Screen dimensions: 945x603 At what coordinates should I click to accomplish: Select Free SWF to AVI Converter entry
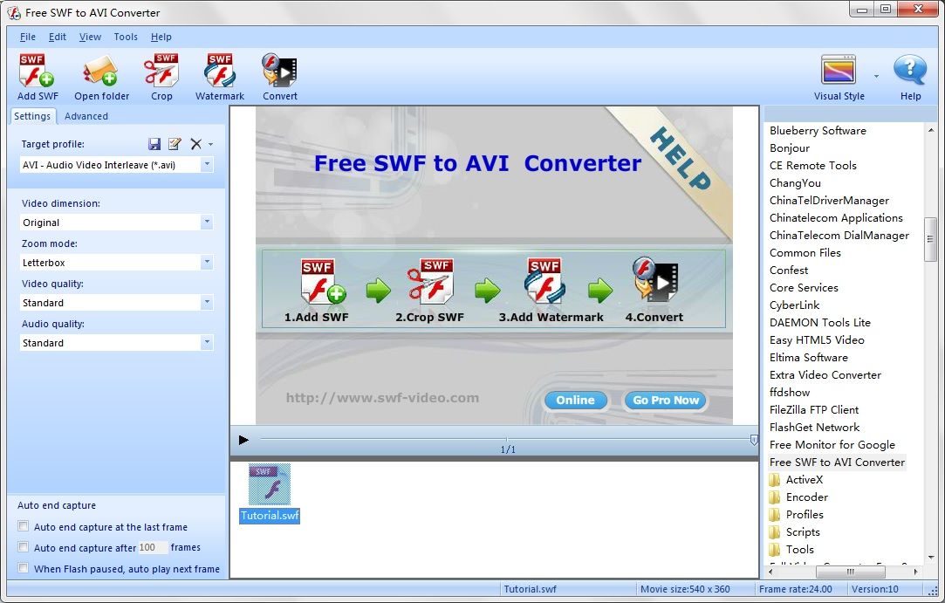click(837, 463)
